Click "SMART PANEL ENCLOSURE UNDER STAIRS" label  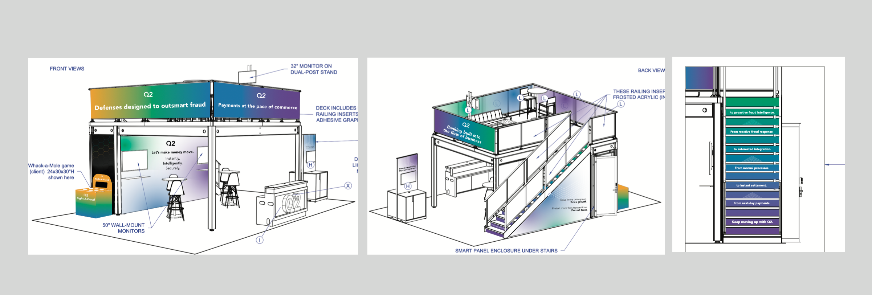(506, 251)
